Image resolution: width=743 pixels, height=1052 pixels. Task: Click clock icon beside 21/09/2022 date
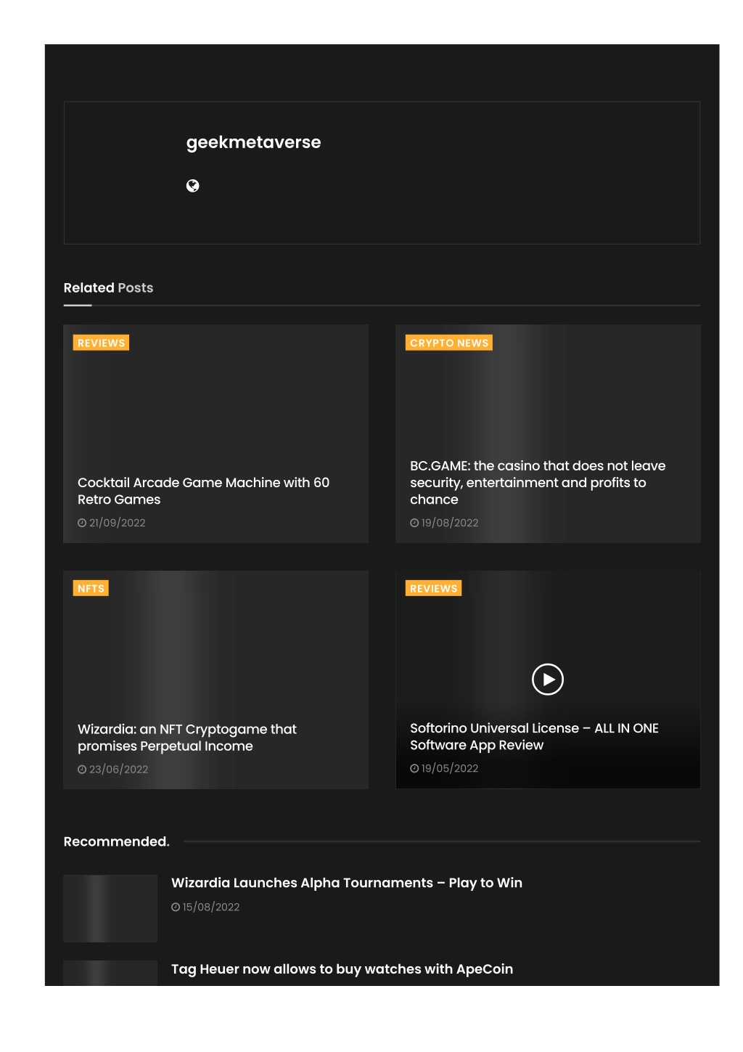pyautogui.click(x=82, y=523)
